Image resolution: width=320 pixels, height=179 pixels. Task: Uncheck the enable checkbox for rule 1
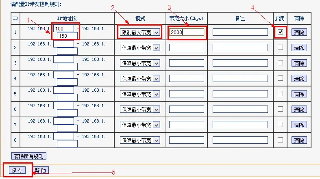[x=281, y=32]
